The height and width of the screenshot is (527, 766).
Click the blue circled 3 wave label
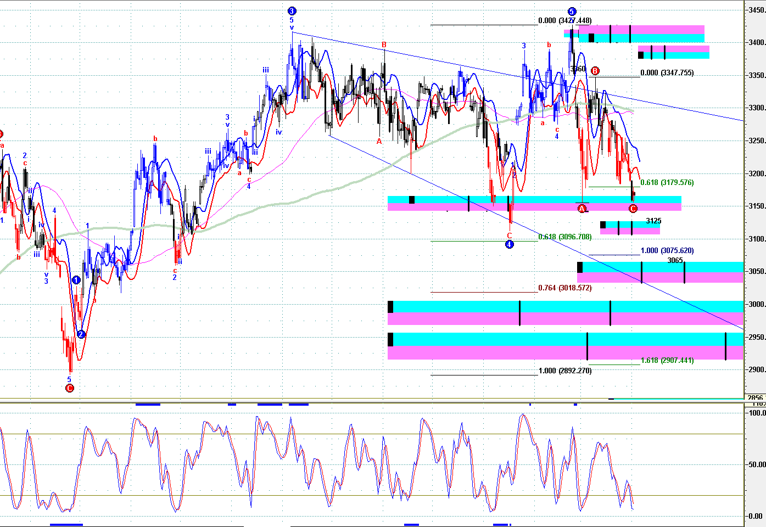292,11
